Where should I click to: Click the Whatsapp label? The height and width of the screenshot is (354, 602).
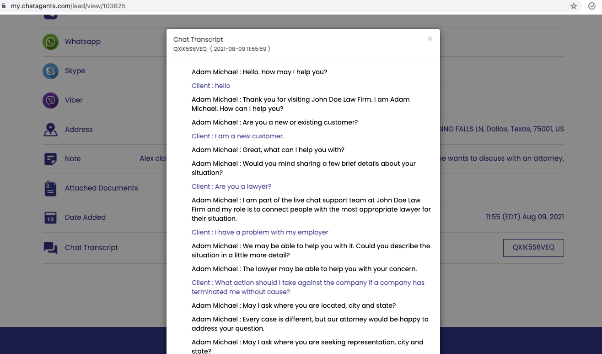pos(83,42)
